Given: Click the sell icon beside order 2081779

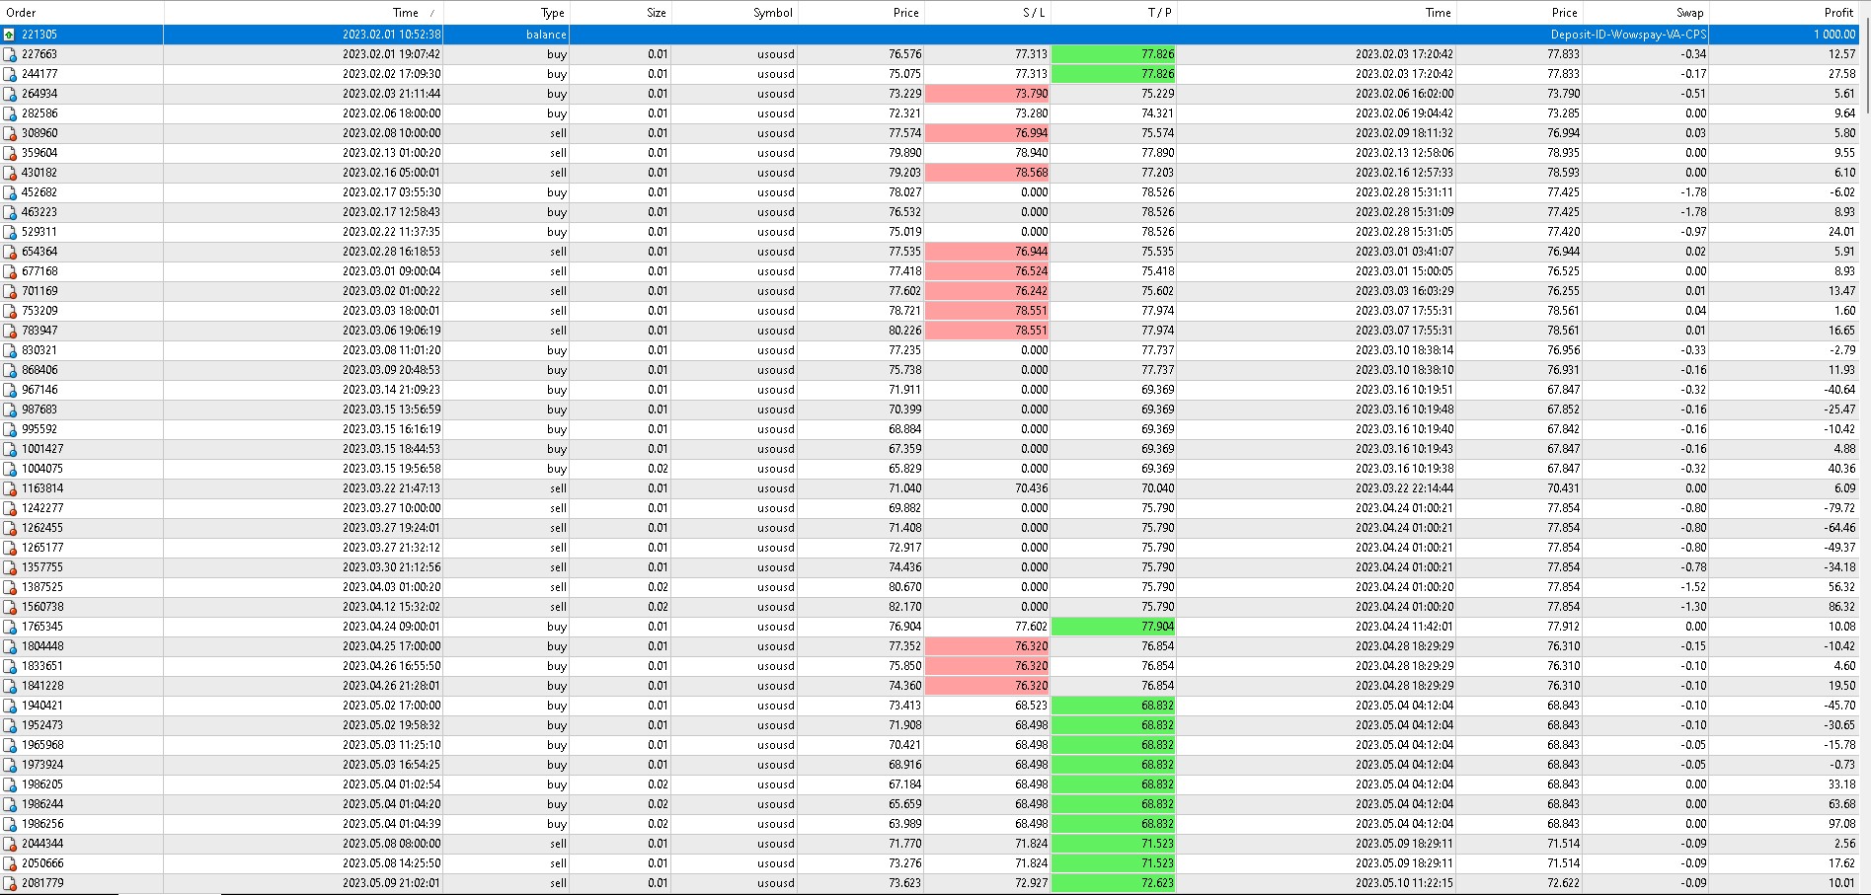Looking at the screenshot, I should point(10,883).
